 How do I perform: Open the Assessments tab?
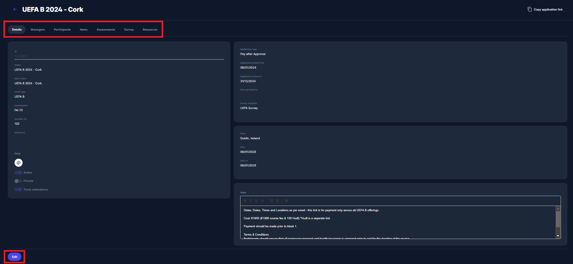tap(106, 30)
